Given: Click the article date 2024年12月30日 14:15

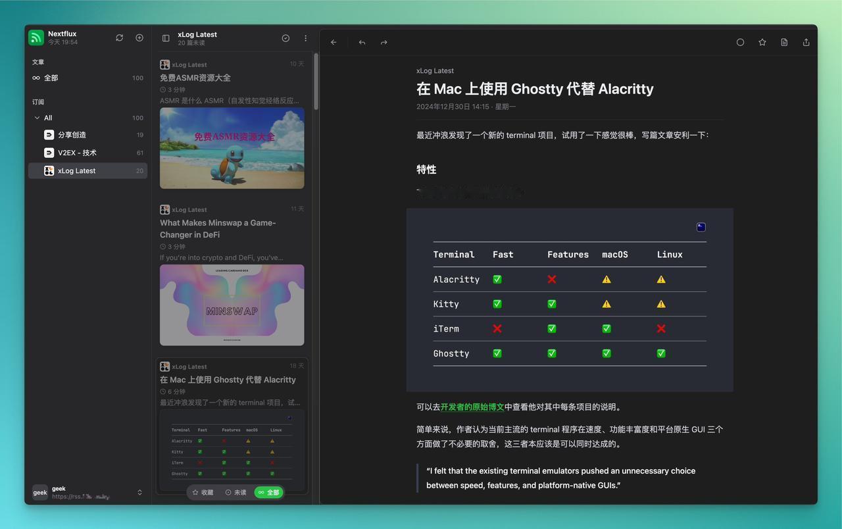Looking at the screenshot, I should click(x=453, y=107).
